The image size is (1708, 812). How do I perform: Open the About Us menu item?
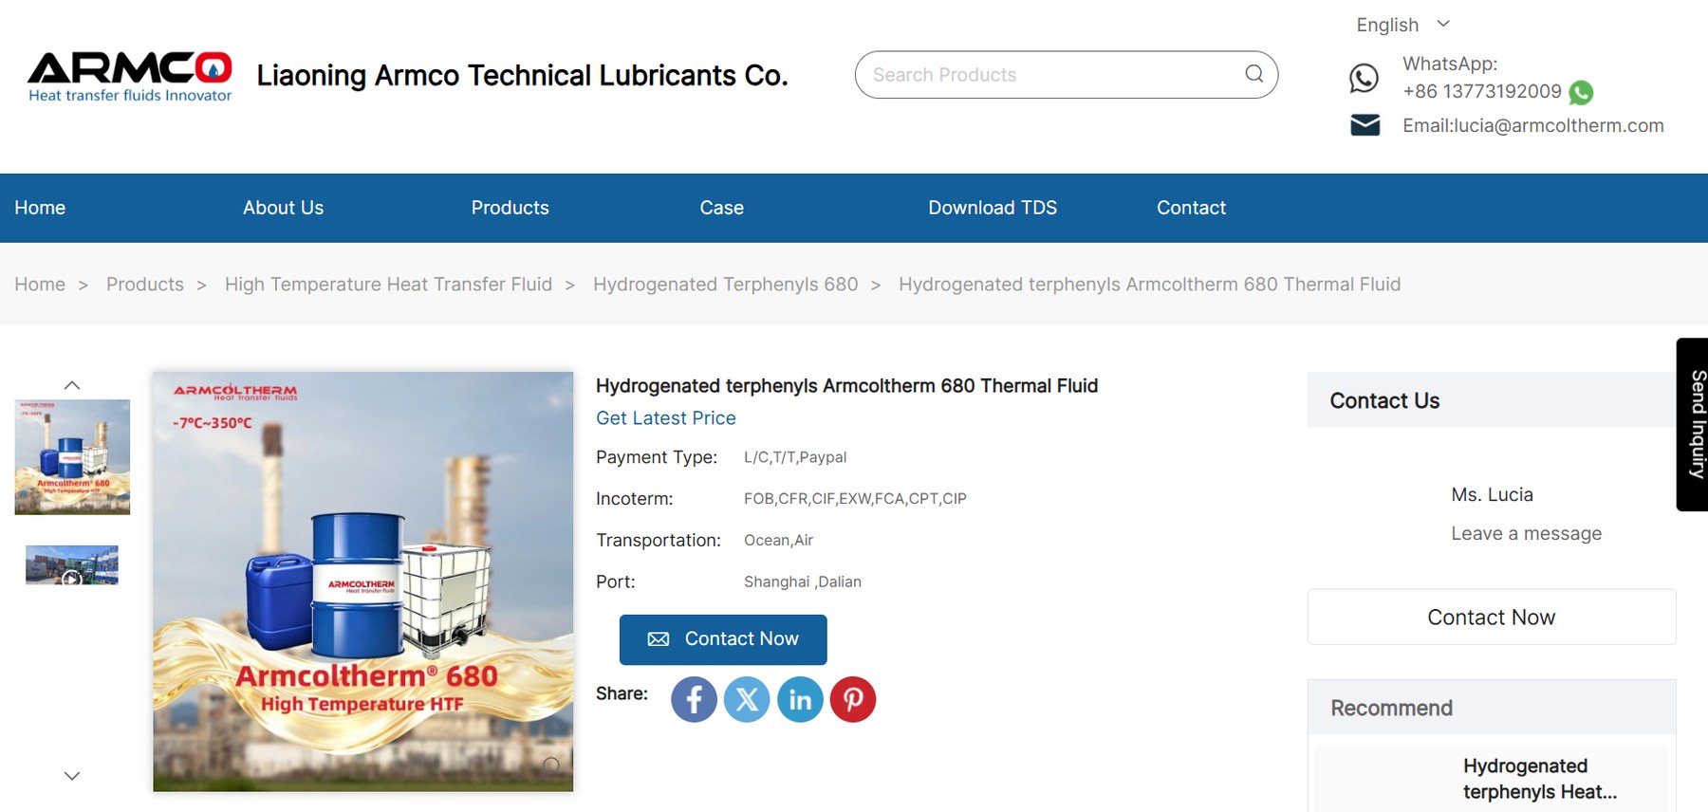pos(283,208)
